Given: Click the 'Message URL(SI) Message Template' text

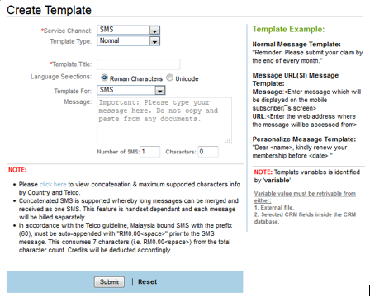Looking at the screenshot, I should pyautogui.click(x=296, y=79).
